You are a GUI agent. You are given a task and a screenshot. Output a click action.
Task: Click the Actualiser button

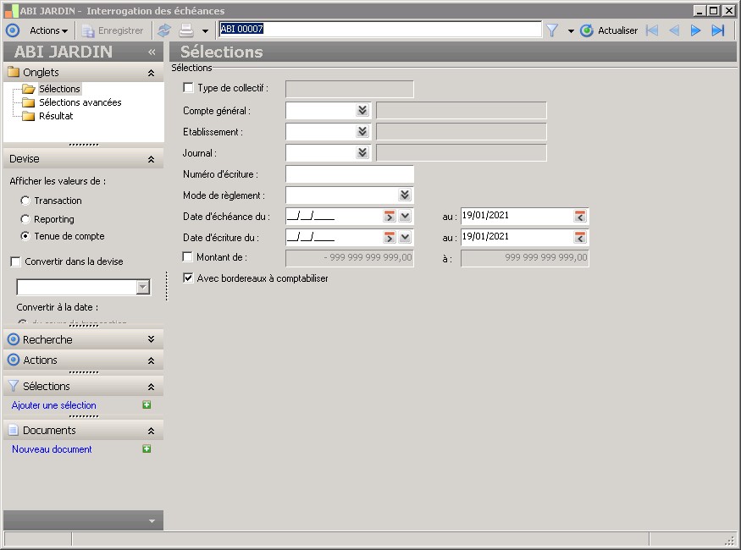point(609,30)
